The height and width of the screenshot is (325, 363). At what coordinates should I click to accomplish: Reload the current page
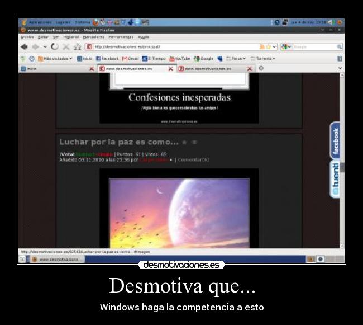pos(55,47)
